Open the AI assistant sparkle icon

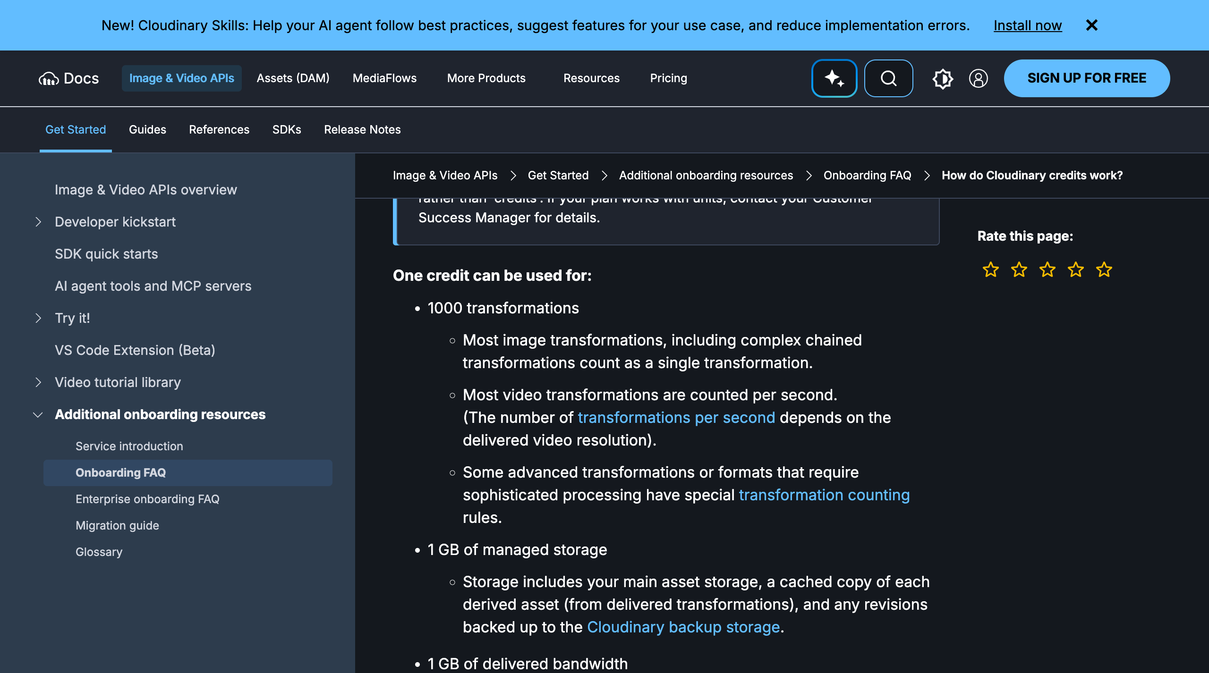point(834,78)
